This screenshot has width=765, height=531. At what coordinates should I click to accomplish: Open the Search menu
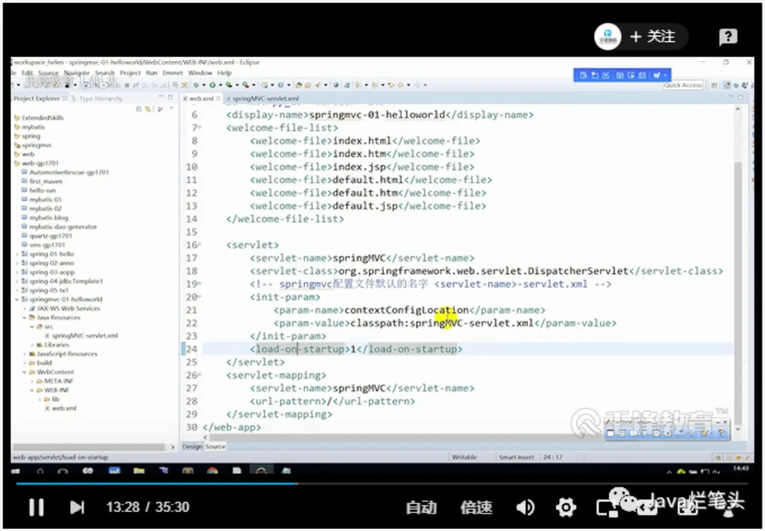[x=105, y=73]
